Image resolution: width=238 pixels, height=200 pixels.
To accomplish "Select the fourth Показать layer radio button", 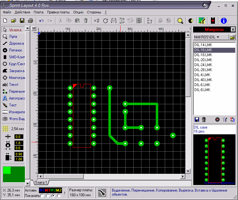I will (x=59, y=196).
